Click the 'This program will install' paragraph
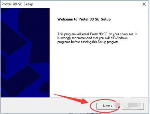The height and width of the screenshot is (114, 150). click(x=97, y=38)
